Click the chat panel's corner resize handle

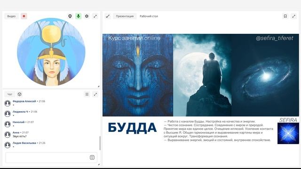click(x=98, y=164)
